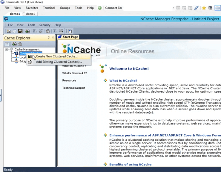Open NCache Manager File menu
Screen dimensions: 221x172
coord(10,25)
